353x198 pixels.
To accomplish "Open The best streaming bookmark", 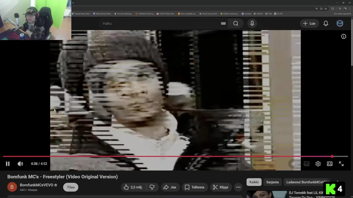I will (123, 13).
